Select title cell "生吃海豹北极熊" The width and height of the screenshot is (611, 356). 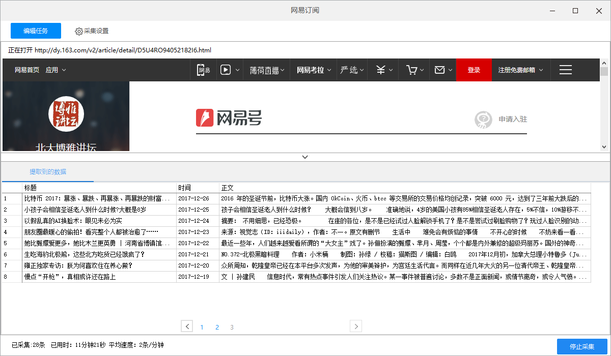point(99,254)
